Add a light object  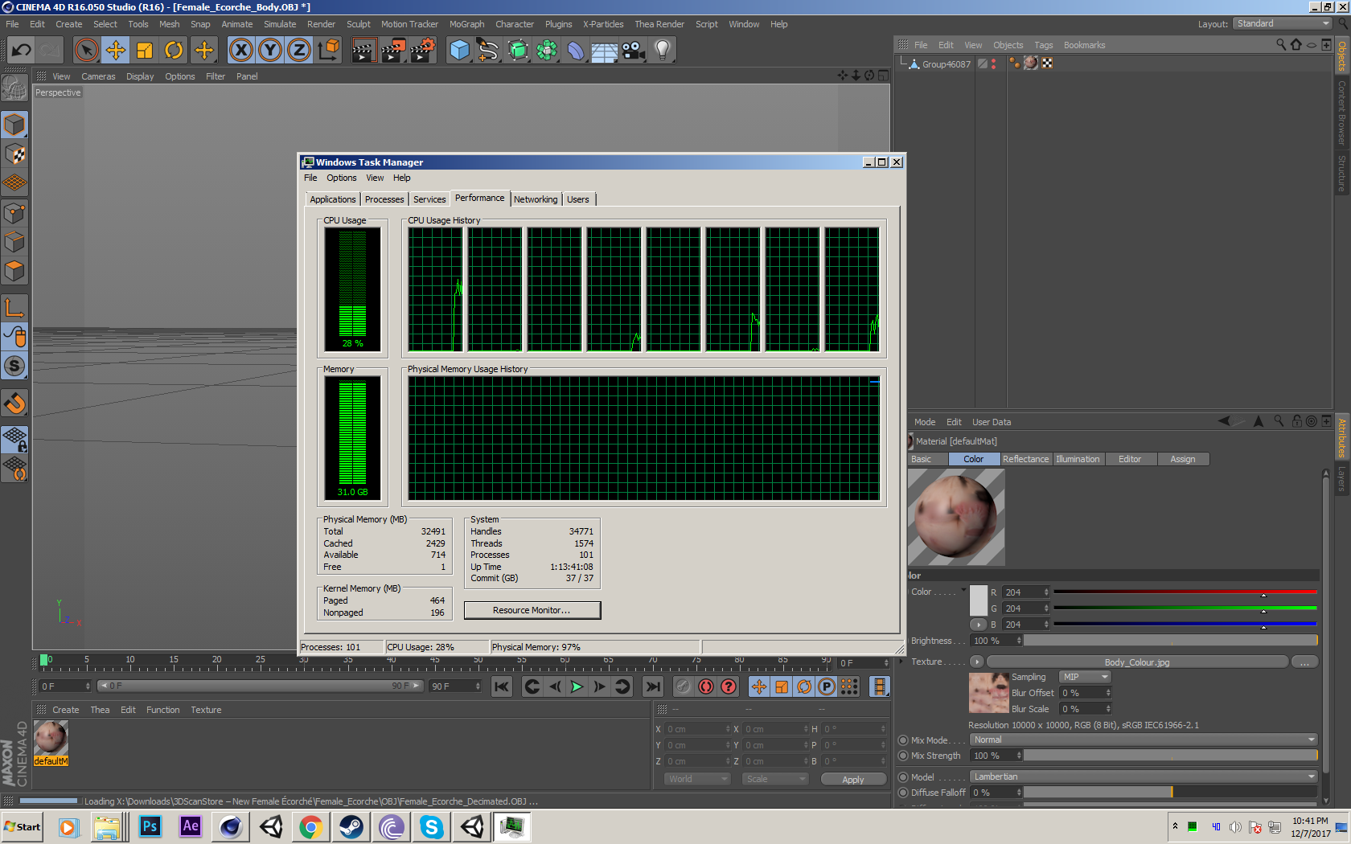pos(663,51)
